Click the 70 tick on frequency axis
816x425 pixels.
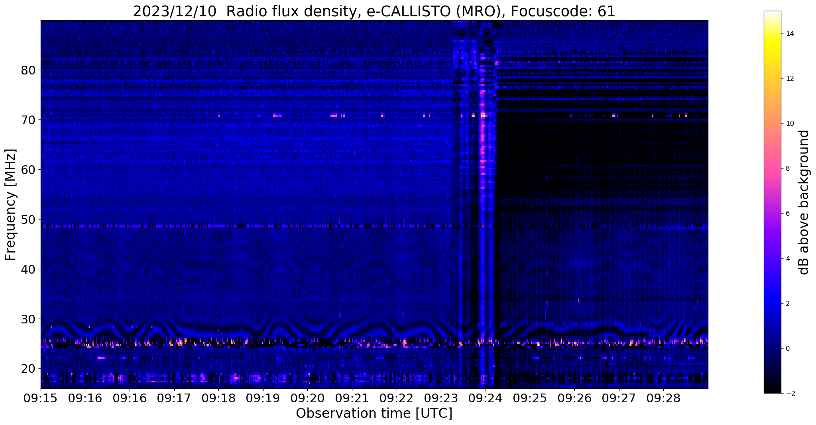pyautogui.click(x=28, y=120)
